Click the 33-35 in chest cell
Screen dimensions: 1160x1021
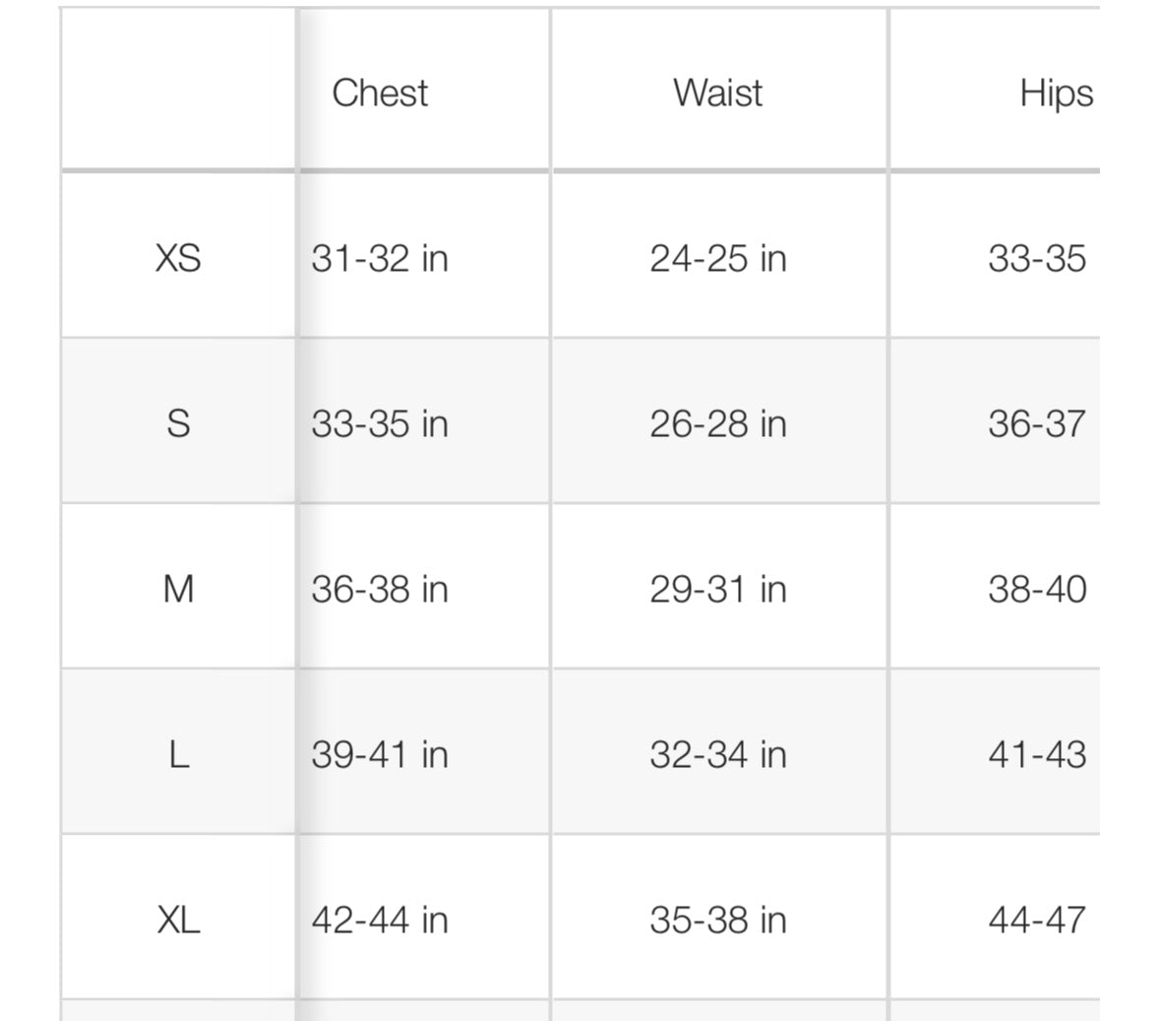tap(380, 423)
